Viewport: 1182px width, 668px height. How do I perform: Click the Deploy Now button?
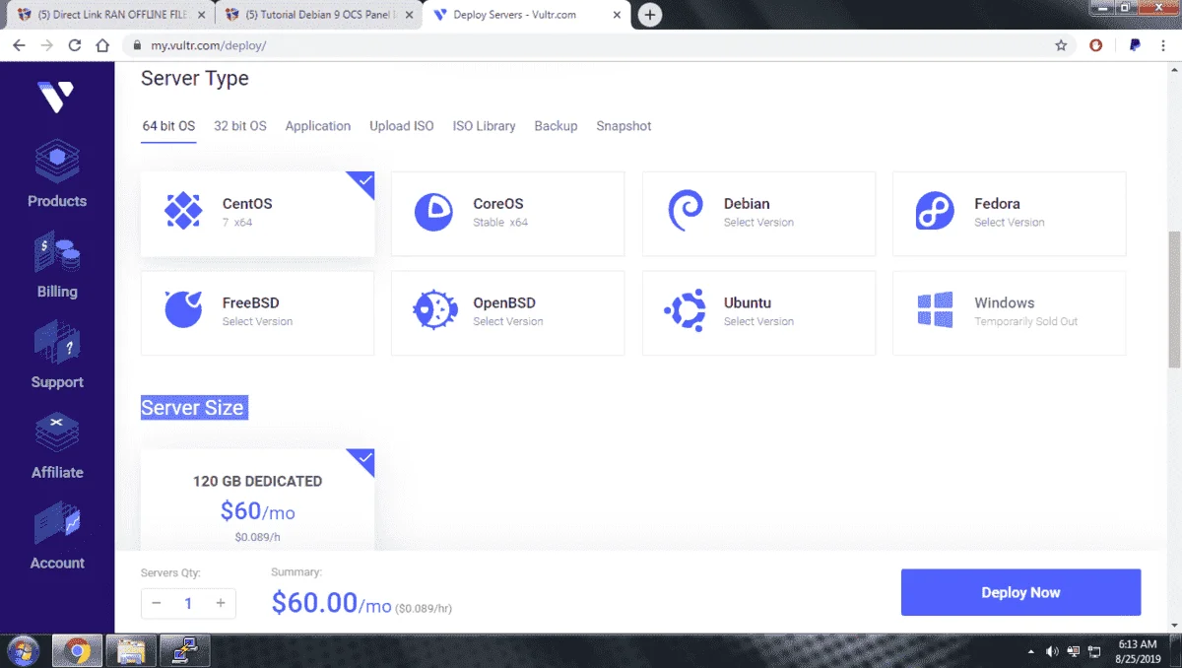1020,592
